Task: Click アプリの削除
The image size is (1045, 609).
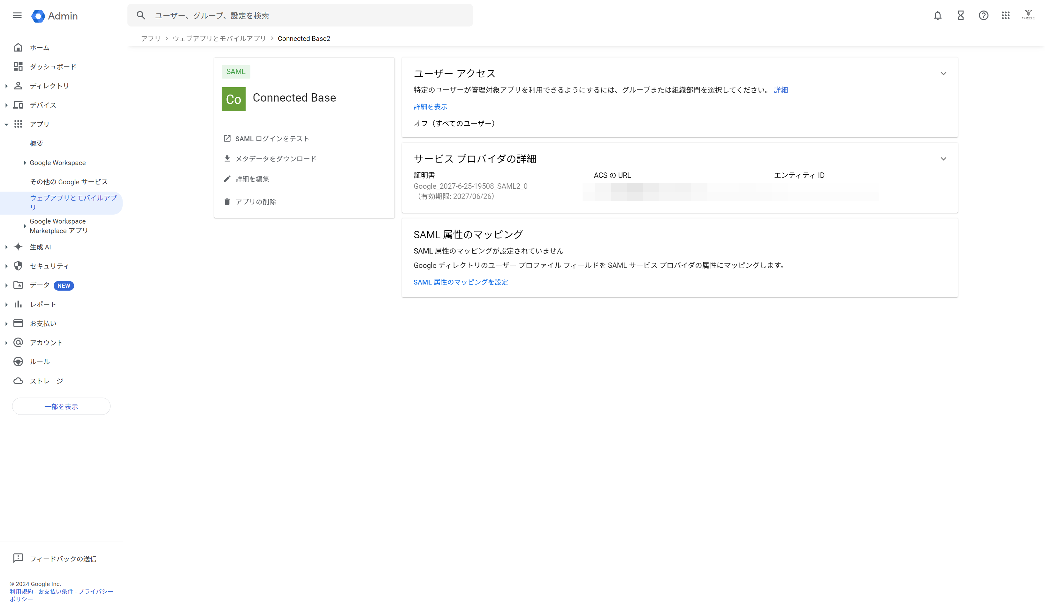Action: 250,202
